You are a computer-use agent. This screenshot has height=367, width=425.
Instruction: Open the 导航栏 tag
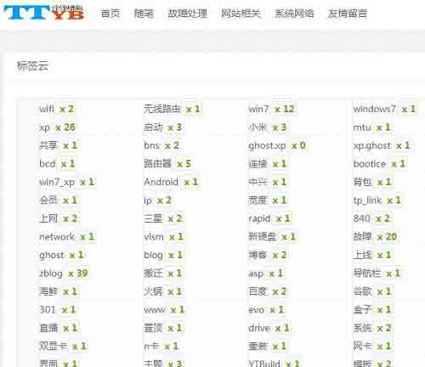(367, 274)
